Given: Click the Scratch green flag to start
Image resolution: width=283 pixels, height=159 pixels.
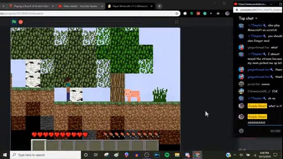Looking at the screenshot, I should click(14, 22).
